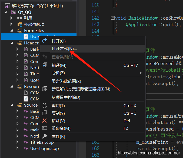Screen dimensions: 183x158
Task: Choose 剪切(T) from the context menu
Action: pyautogui.click(x=92, y=106)
